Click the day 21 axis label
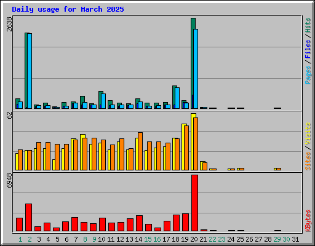 (203, 239)
